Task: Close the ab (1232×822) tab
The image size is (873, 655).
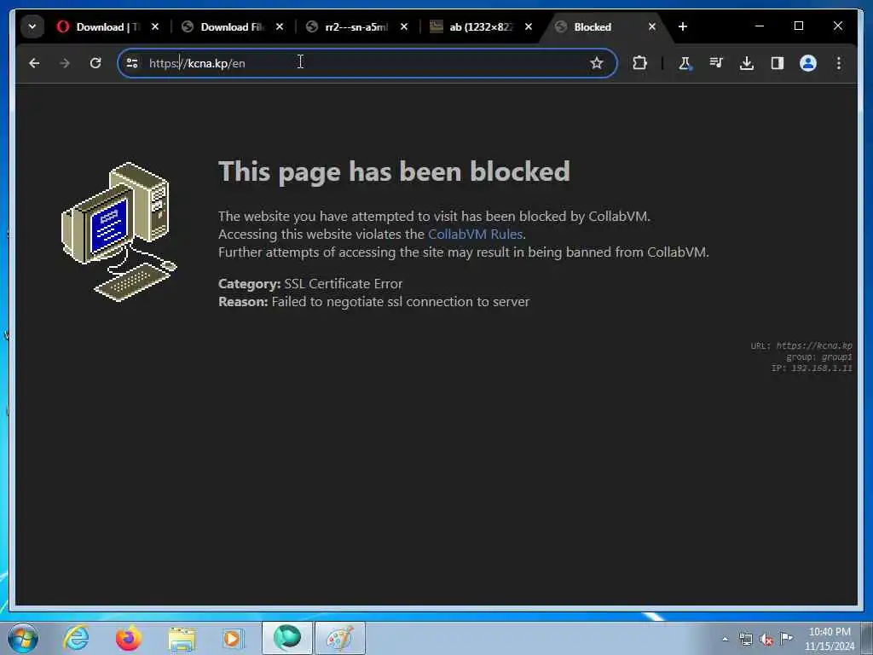Action: tap(529, 26)
